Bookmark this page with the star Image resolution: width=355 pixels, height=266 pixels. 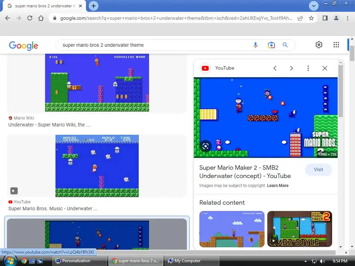[311, 18]
